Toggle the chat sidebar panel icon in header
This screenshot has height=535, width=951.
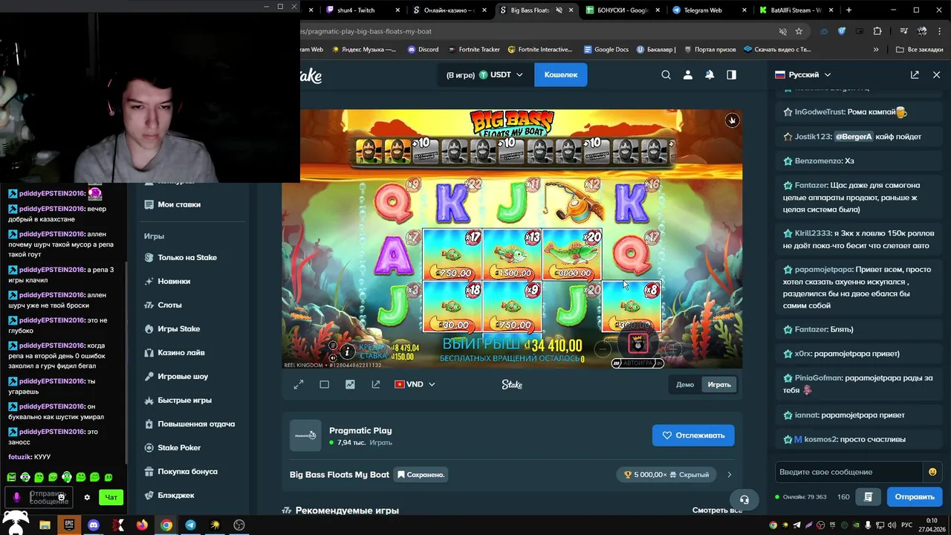732,75
